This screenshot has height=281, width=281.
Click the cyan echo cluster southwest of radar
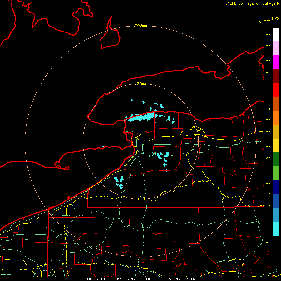[119, 182]
